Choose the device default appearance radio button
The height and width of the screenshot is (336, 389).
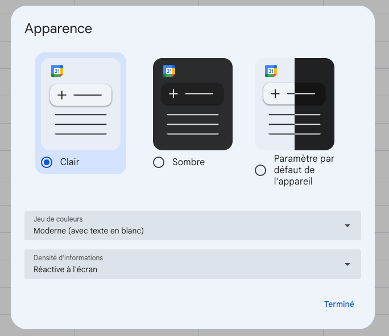260,170
